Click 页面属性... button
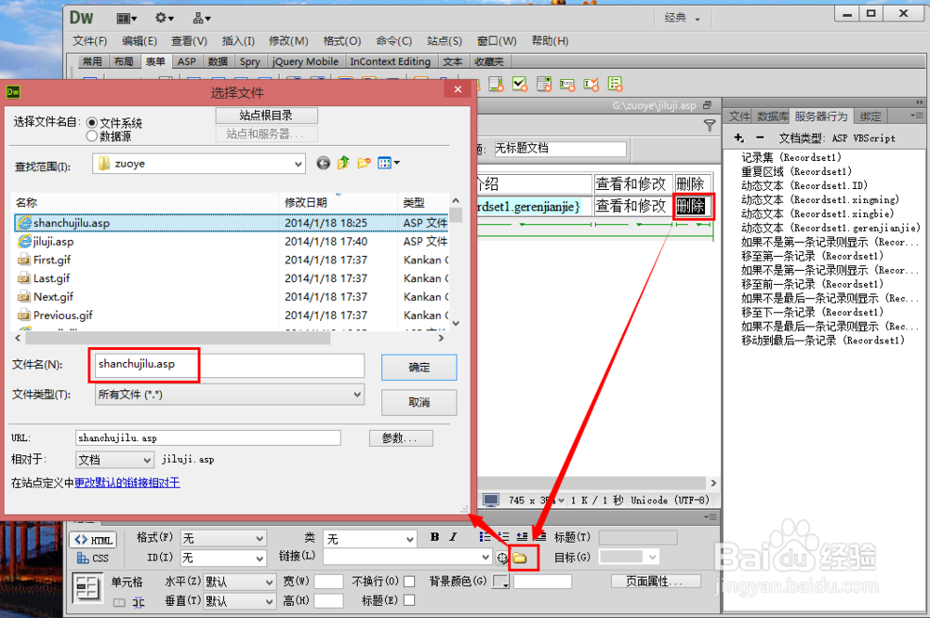Viewport: 930px width, 618px height. pyautogui.click(x=655, y=581)
